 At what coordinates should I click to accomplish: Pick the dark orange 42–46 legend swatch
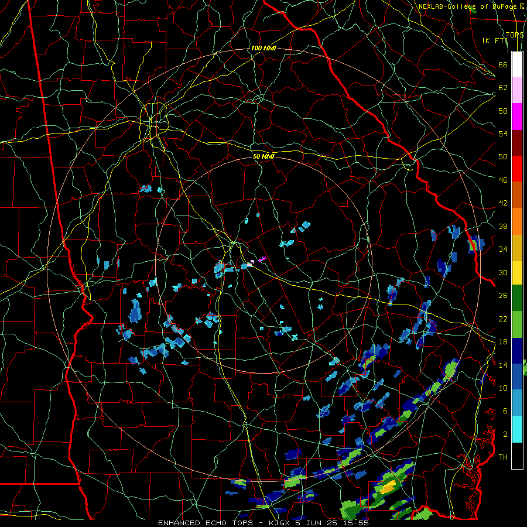click(517, 194)
